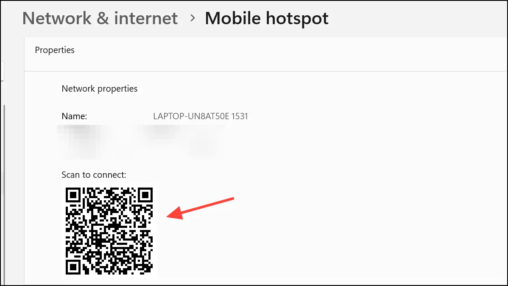Click the breadcrumb chevron separator
The height and width of the screenshot is (286, 508).
[193, 18]
